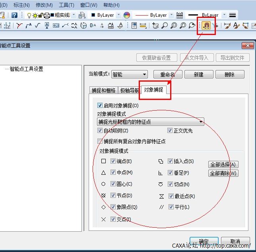This screenshot has width=256, height=252.
Task: Select the red chamfer annotation icon
Action: (x=19, y=25)
